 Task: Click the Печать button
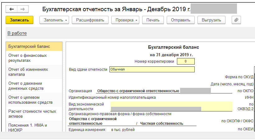[153, 20]
